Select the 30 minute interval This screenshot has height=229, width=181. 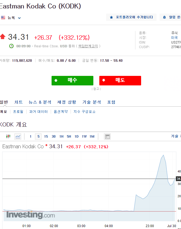pyautogui.click(x=54, y=137)
